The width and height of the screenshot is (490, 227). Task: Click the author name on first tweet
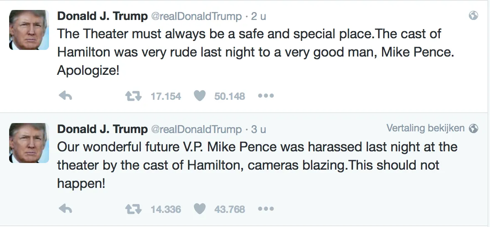(x=103, y=16)
